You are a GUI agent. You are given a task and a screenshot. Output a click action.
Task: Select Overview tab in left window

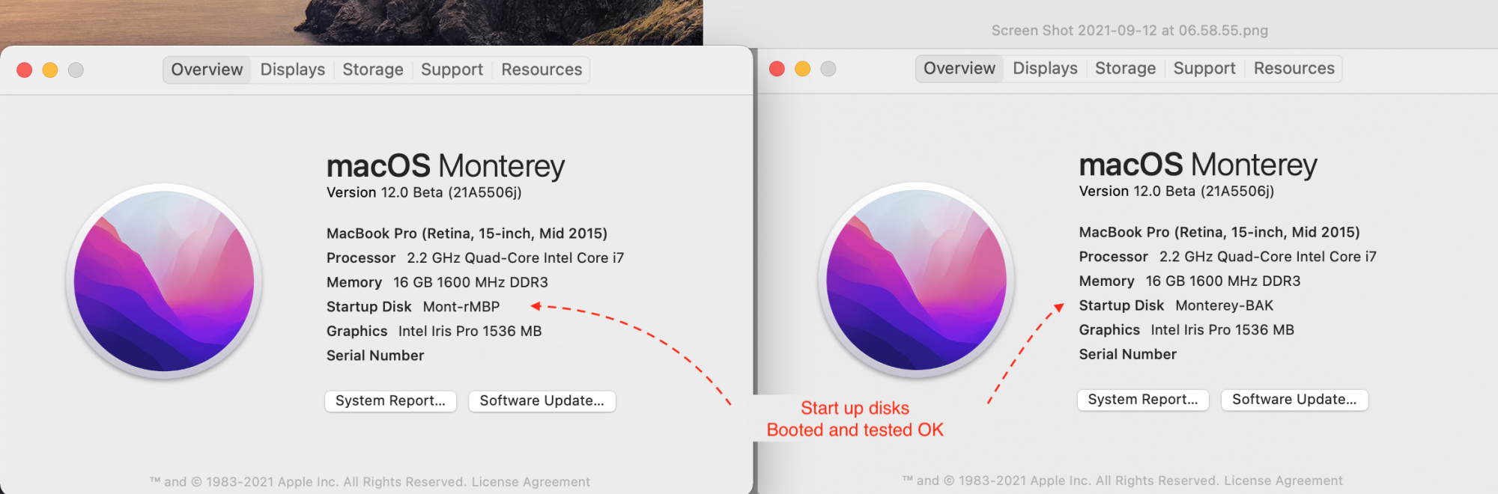pos(207,70)
